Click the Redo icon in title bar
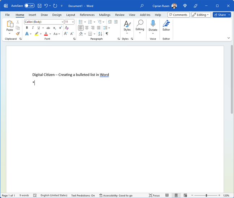 coord(55,6)
